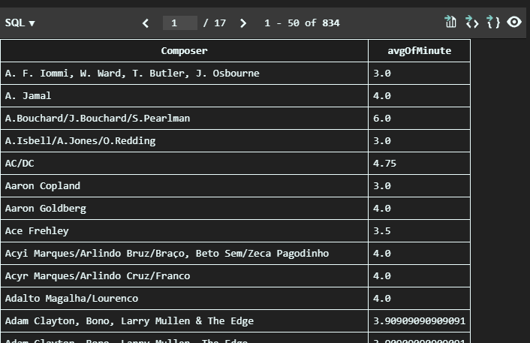Click the 3.90909090909091 average value
This screenshot has width=530, height=343.
pyautogui.click(x=419, y=321)
